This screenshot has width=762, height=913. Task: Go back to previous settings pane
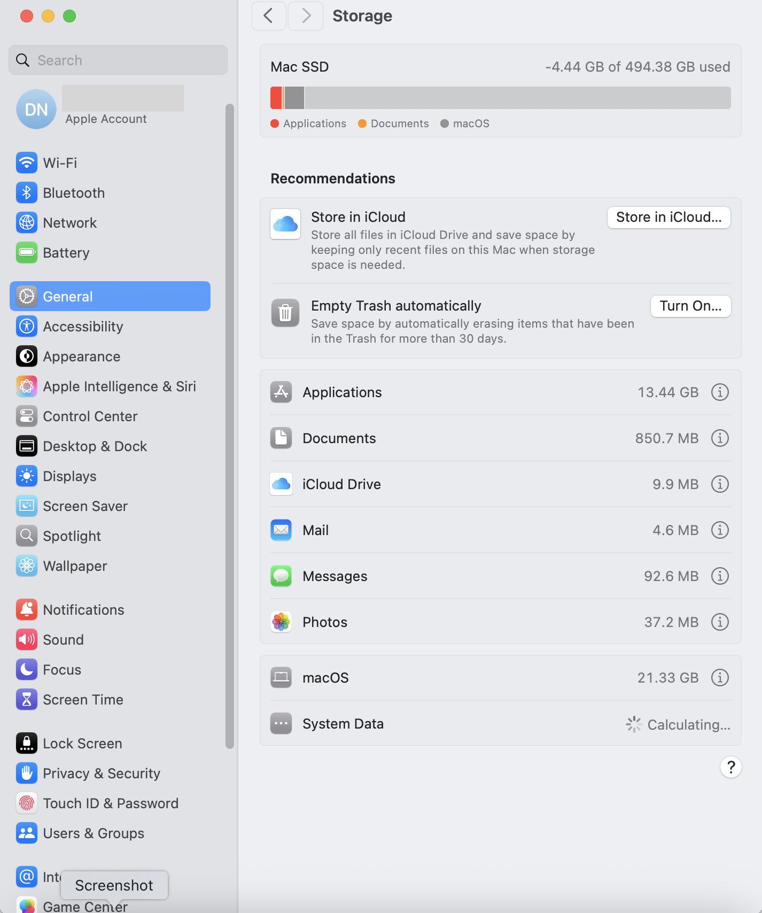point(269,16)
